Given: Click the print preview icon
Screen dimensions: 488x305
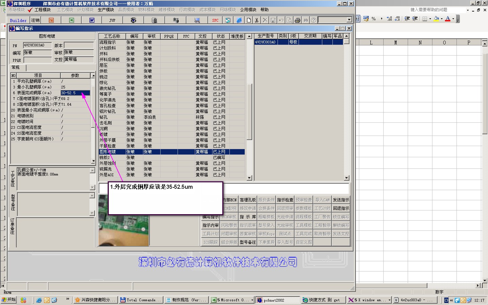Looking at the screenshot, I should click(x=289, y=20).
